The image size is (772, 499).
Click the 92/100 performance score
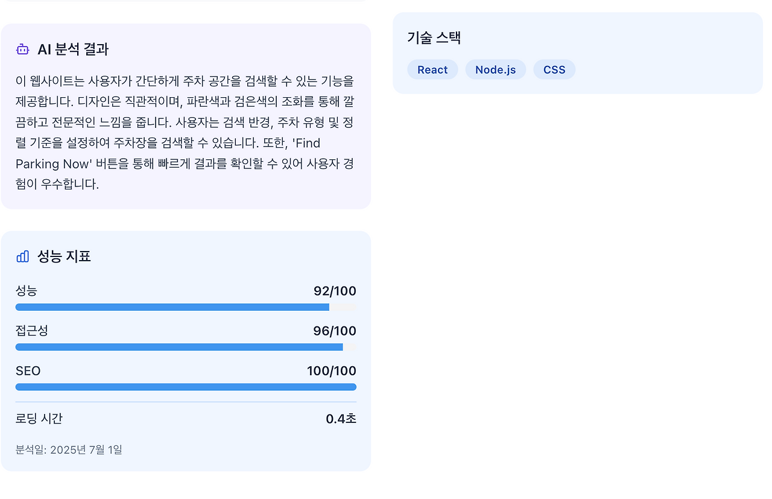pyautogui.click(x=335, y=291)
